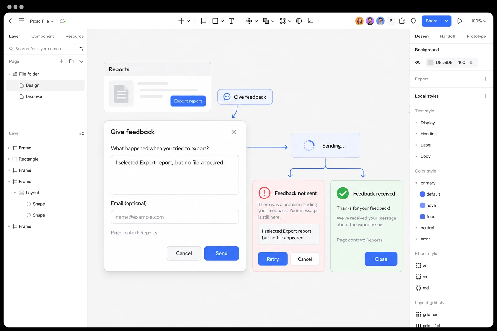
Task: Switch to the Resource tab
Action: click(74, 36)
